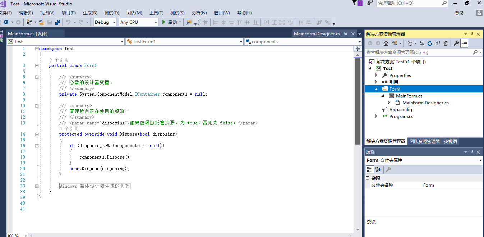Click the Navigate Backward arrow in main toolbar

click(6, 22)
